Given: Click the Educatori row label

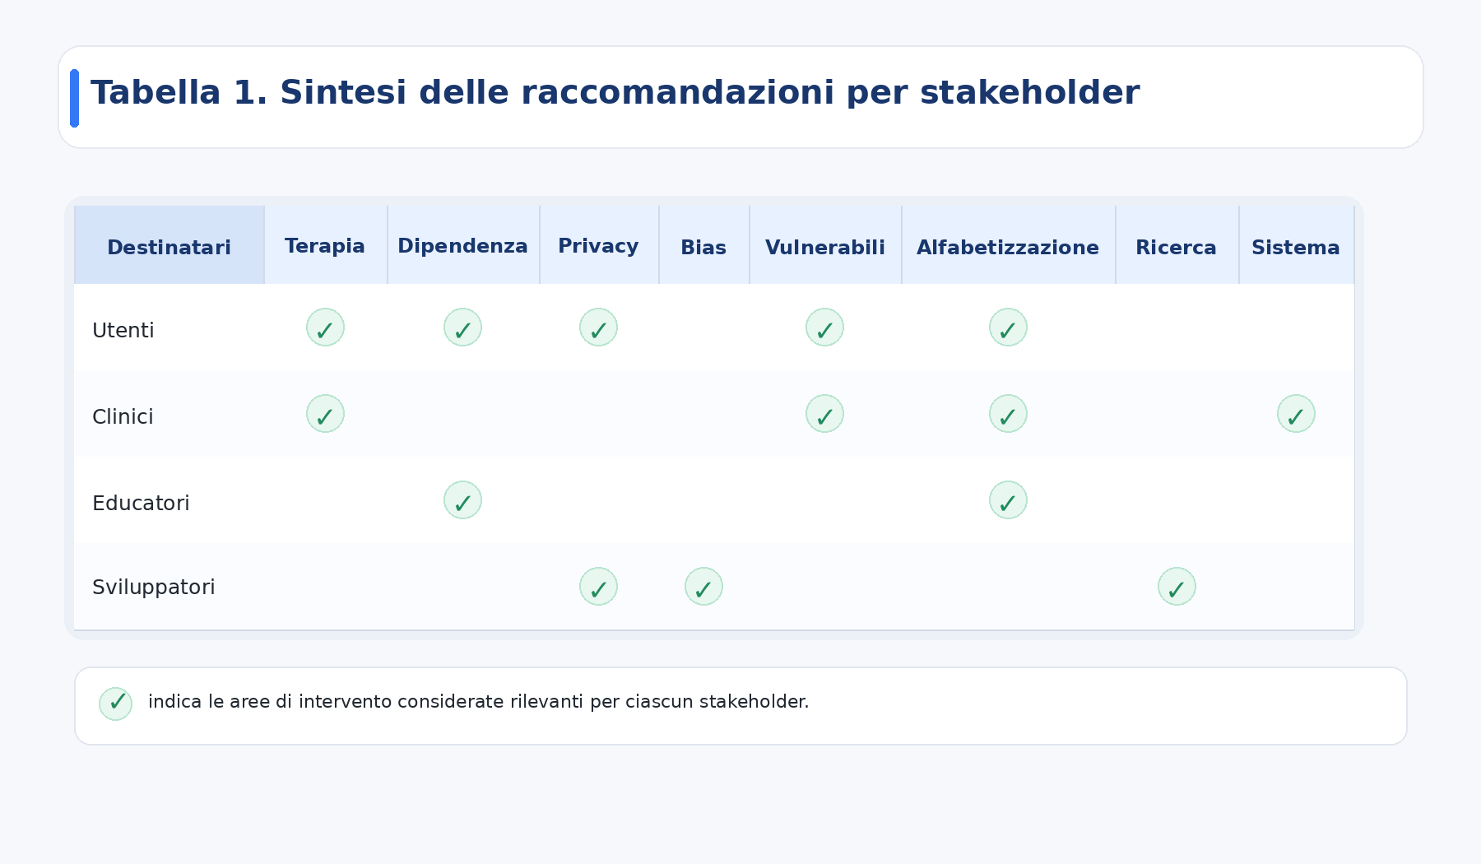Looking at the screenshot, I should (x=141, y=503).
